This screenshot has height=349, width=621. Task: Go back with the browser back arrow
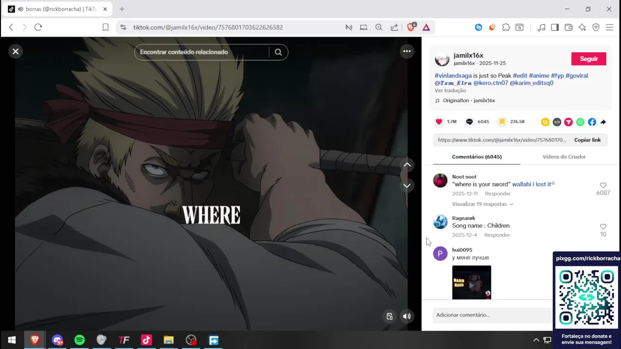point(11,27)
